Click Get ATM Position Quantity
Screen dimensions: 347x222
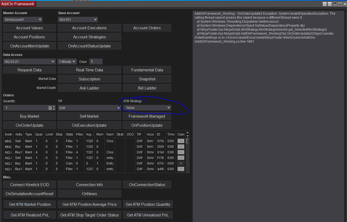tap(148, 204)
